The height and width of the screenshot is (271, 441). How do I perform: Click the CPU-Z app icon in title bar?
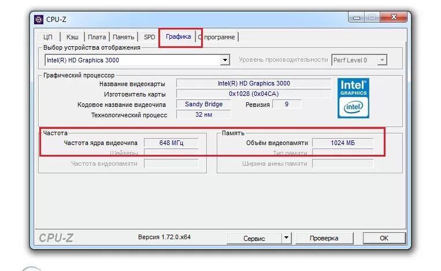point(39,20)
